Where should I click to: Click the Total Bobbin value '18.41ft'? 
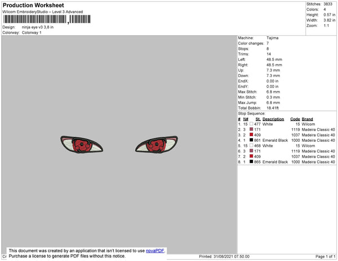(273, 108)
